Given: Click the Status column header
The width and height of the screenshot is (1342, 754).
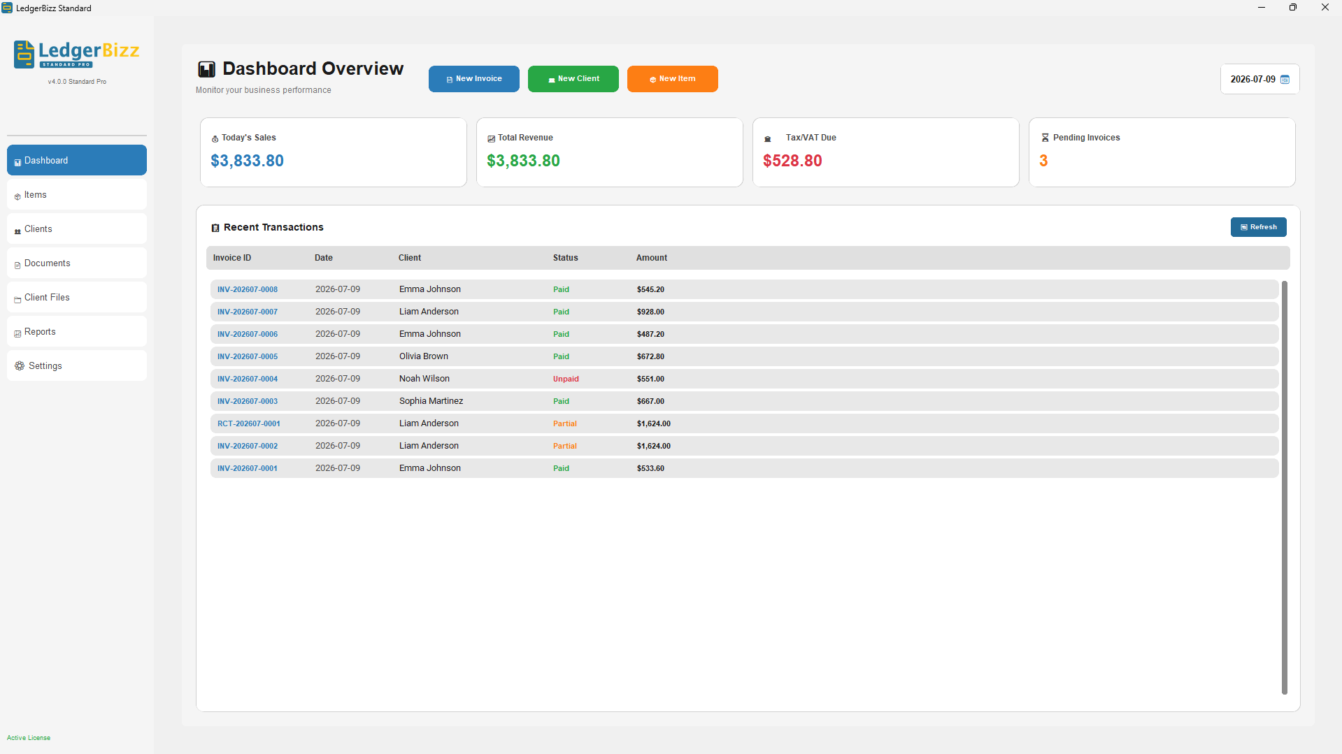Looking at the screenshot, I should coord(566,258).
